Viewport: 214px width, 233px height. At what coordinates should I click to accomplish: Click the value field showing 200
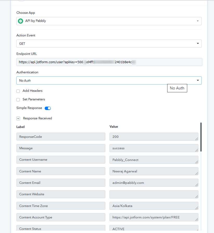point(154,137)
